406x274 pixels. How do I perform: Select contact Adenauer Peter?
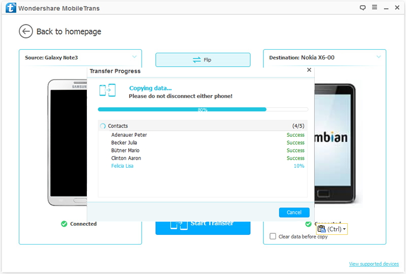[129, 135]
